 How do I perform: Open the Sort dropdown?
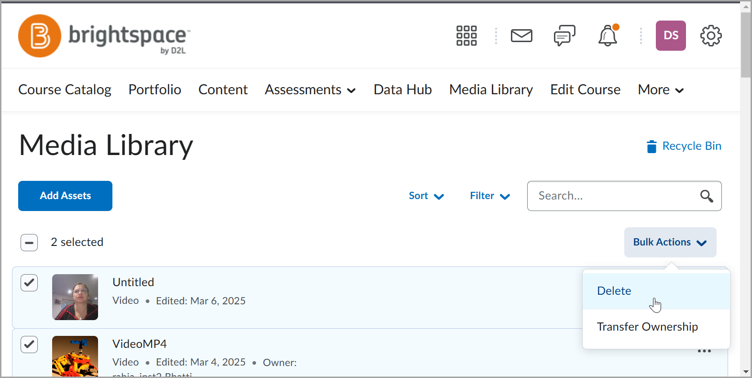point(426,196)
